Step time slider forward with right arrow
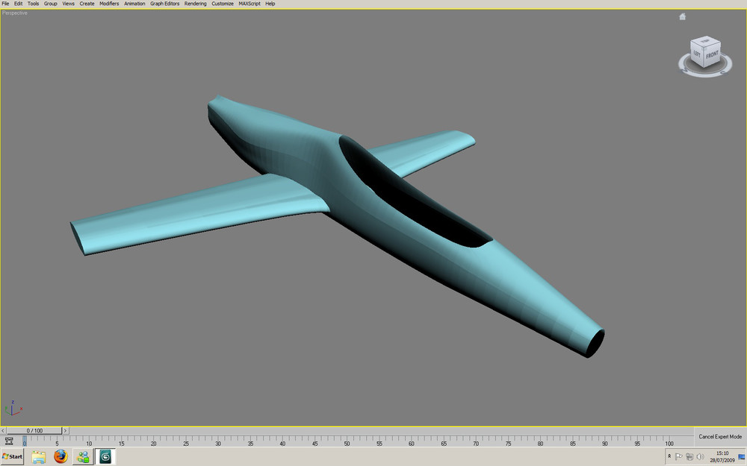The height and width of the screenshot is (466, 747). tap(65, 431)
